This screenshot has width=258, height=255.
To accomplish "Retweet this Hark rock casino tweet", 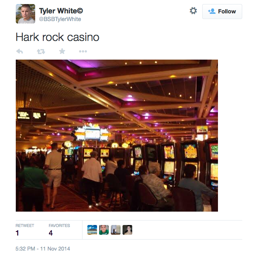I will (41, 51).
